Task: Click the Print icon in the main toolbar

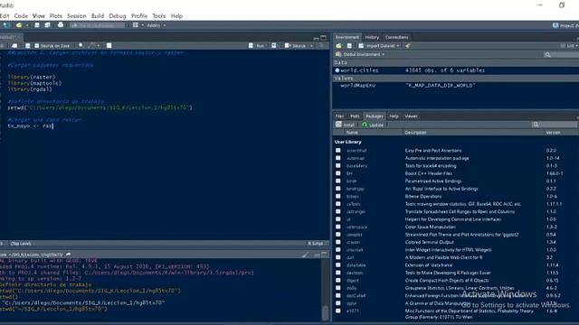Action: (61, 25)
